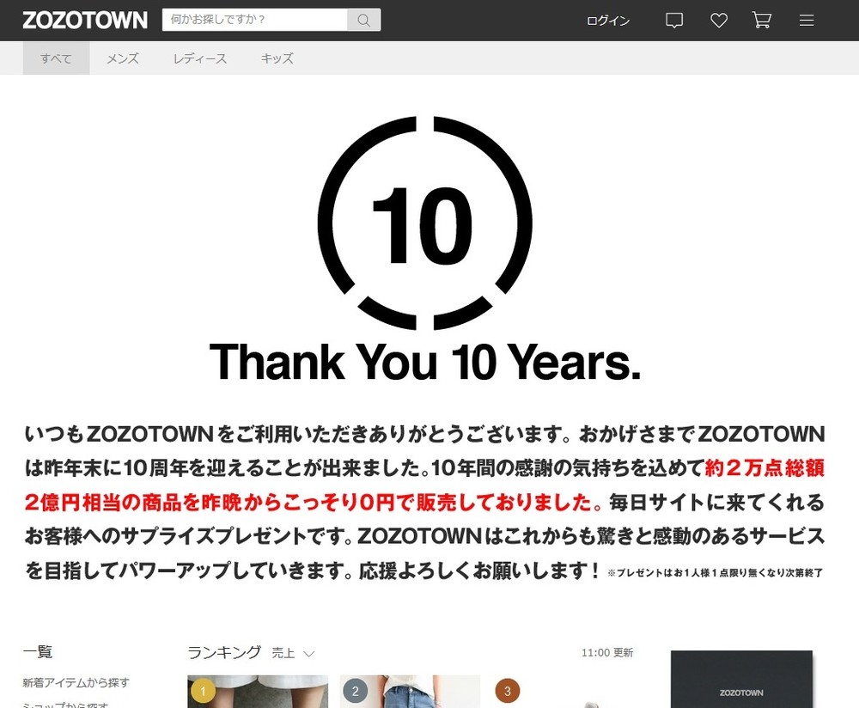Click the dark ZOZOTOWN banner image

[740, 679]
